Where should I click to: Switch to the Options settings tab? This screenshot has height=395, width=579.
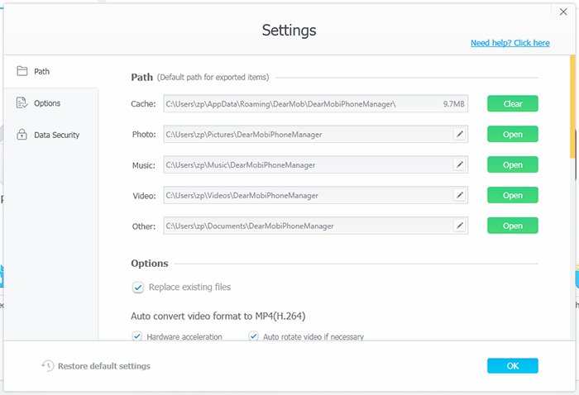51,103
